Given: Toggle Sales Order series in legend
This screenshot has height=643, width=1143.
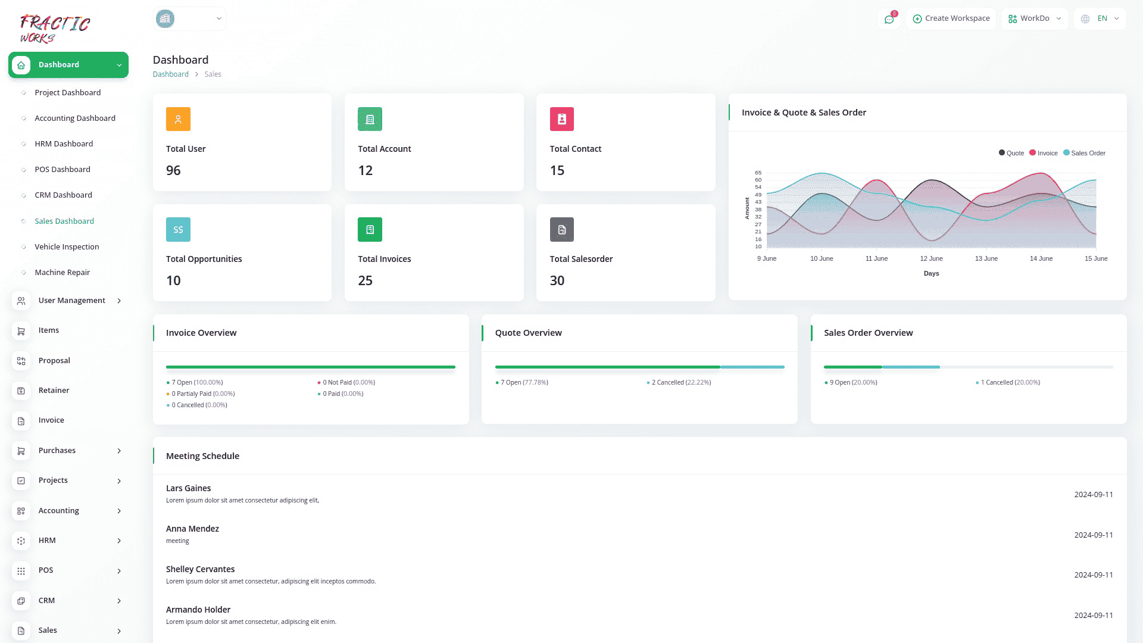Looking at the screenshot, I should coord(1084,153).
